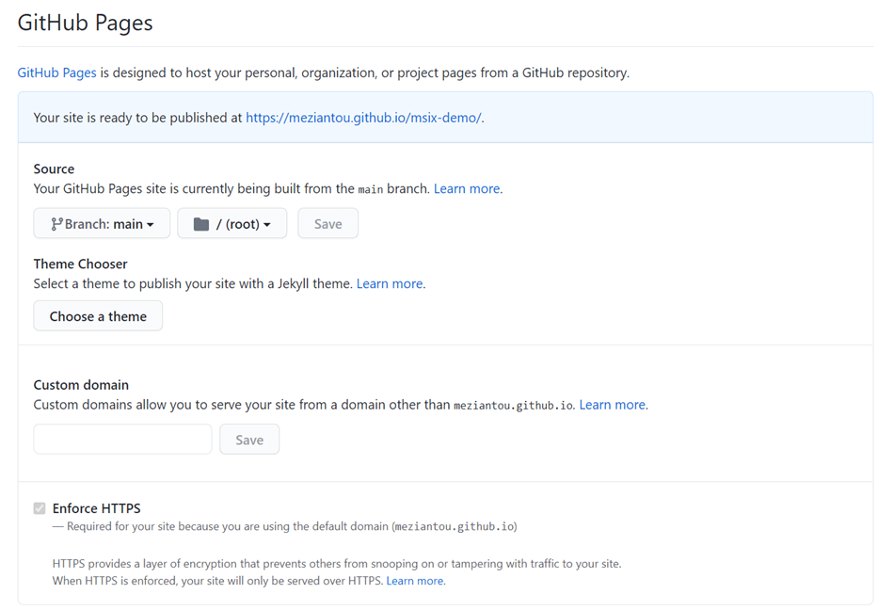Viewport: 878px width, 610px height.
Task: Click the Choose a theme button
Action: pyautogui.click(x=98, y=316)
